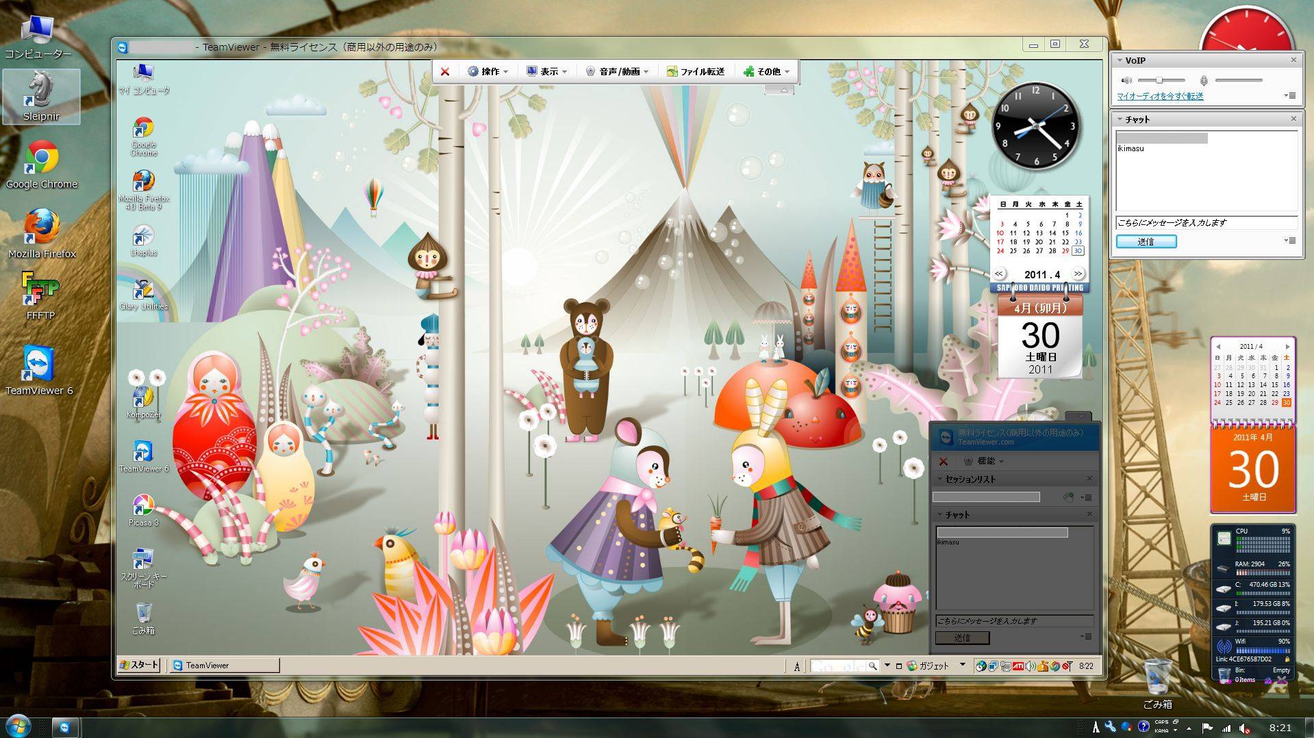
Task: Click local chat message input field
Action: click(x=1206, y=223)
